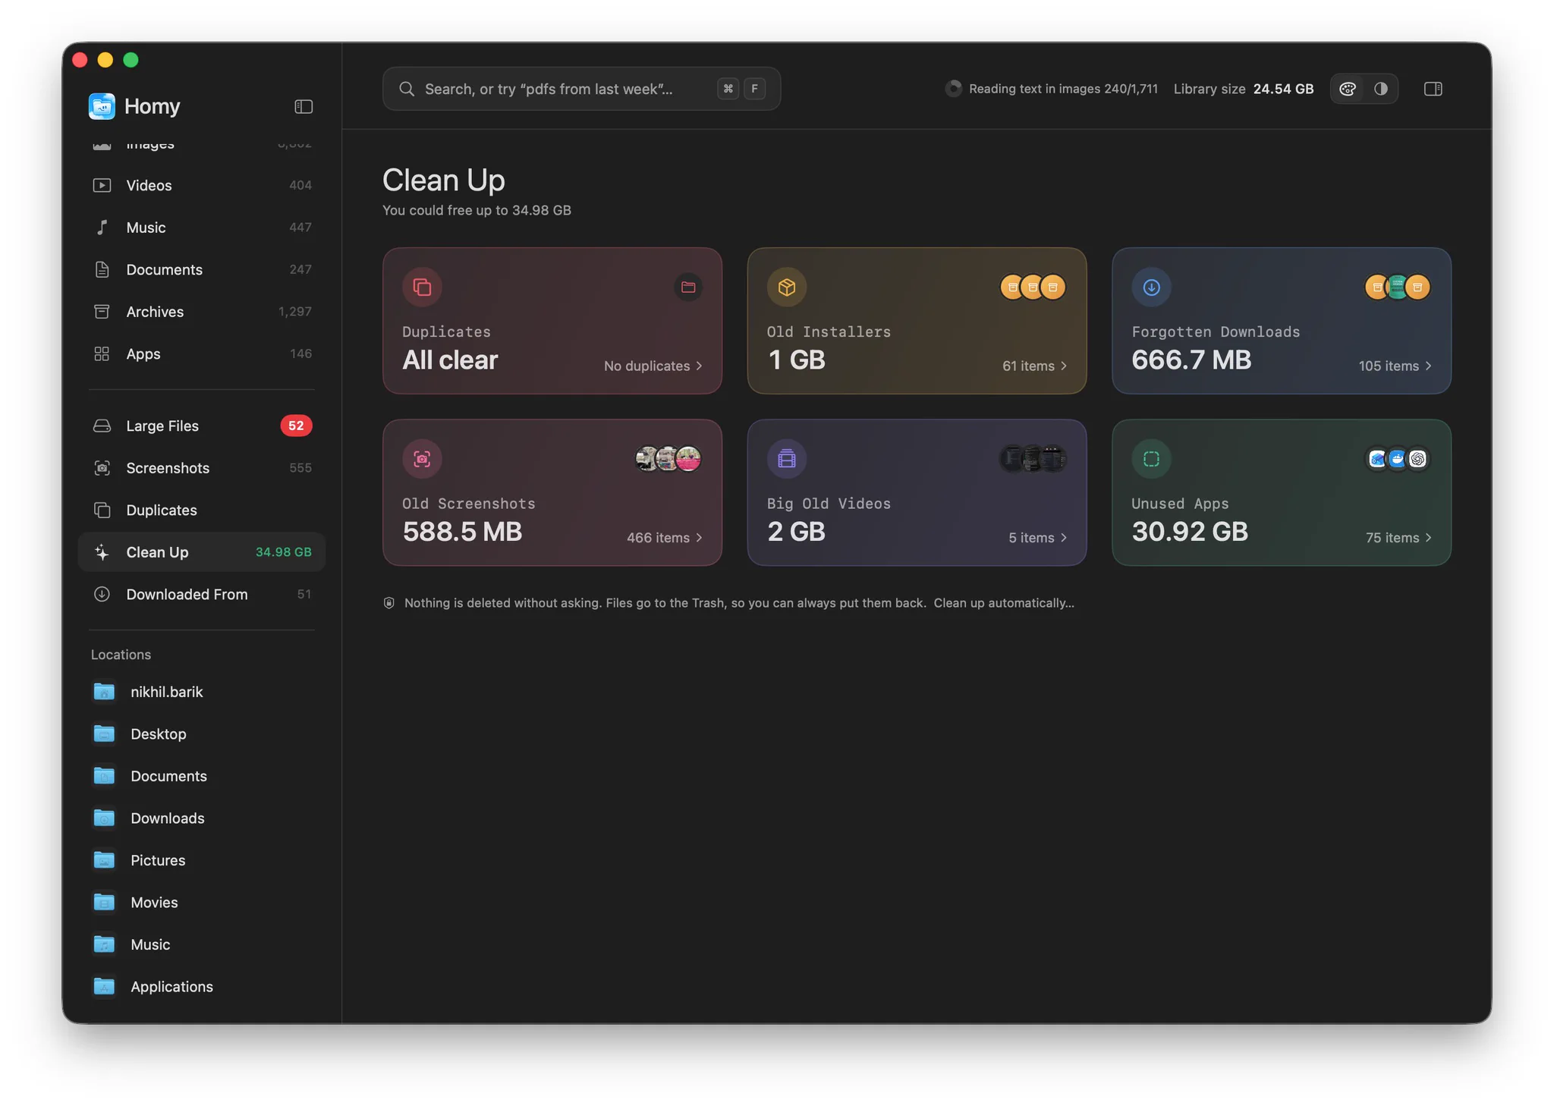Screen dimensions: 1554x1106
Task: Click 'Clean up automatically...' link
Action: pyautogui.click(x=1004, y=603)
